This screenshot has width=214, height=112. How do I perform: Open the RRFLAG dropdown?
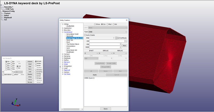[x=120, y=53]
